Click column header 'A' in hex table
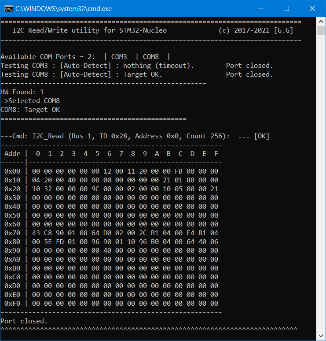 pyautogui.click(x=157, y=154)
